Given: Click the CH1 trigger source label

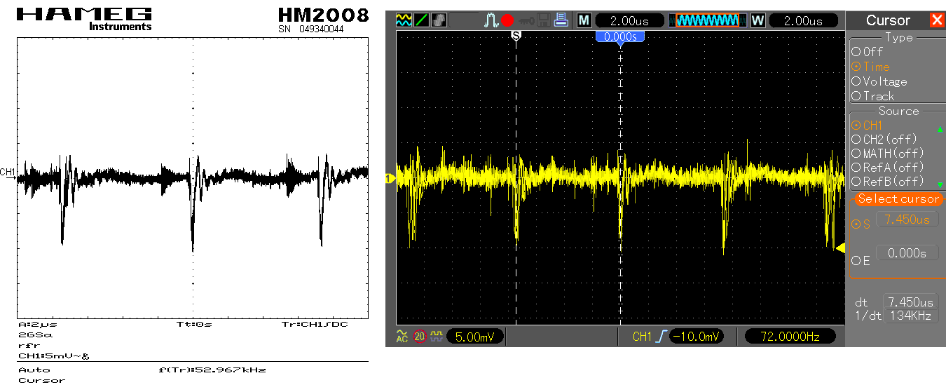Looking at the screenshot, I should (642, 337).
